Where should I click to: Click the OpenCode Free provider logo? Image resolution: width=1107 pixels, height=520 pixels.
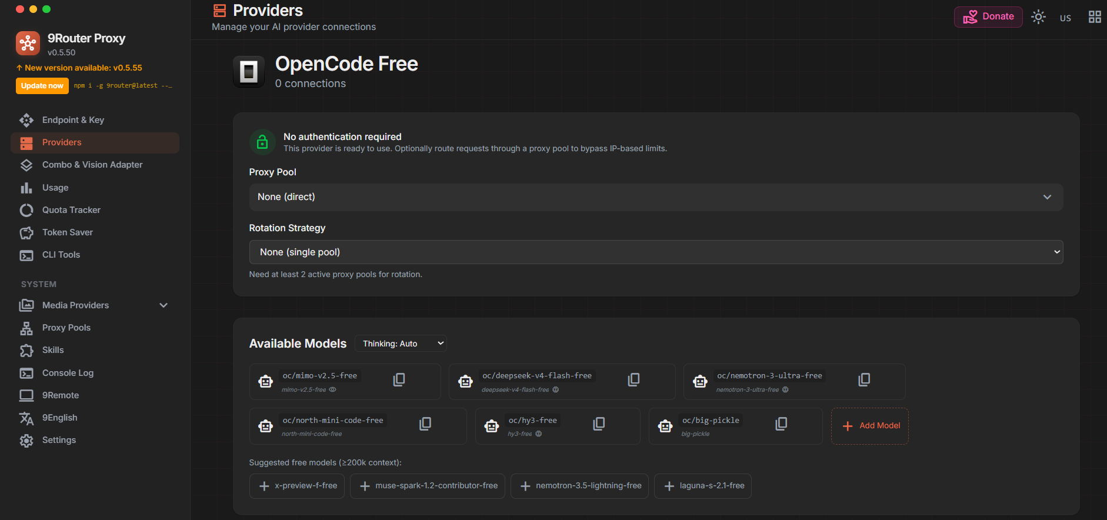tap(249, 72)
